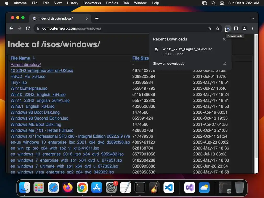Image resolution: width=264 pixels, height=198 pixels.
Task: Click the forward navigation arrow
Action: click(x=20, y=28)
